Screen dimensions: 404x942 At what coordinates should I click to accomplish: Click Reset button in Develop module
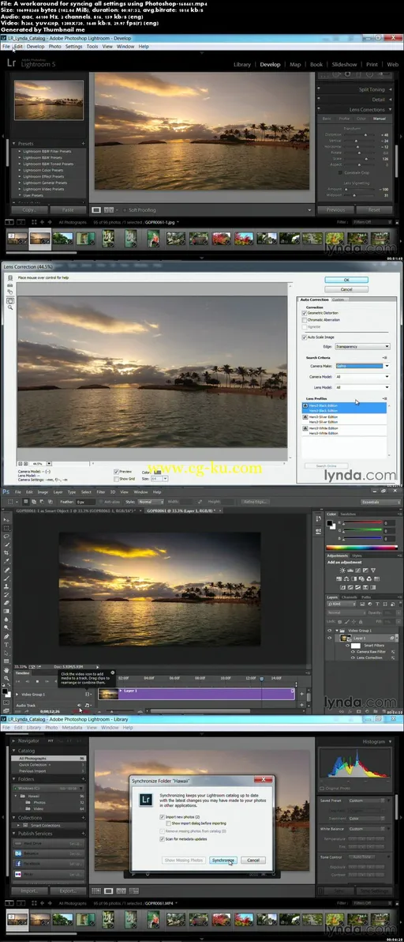coord(374,209)
